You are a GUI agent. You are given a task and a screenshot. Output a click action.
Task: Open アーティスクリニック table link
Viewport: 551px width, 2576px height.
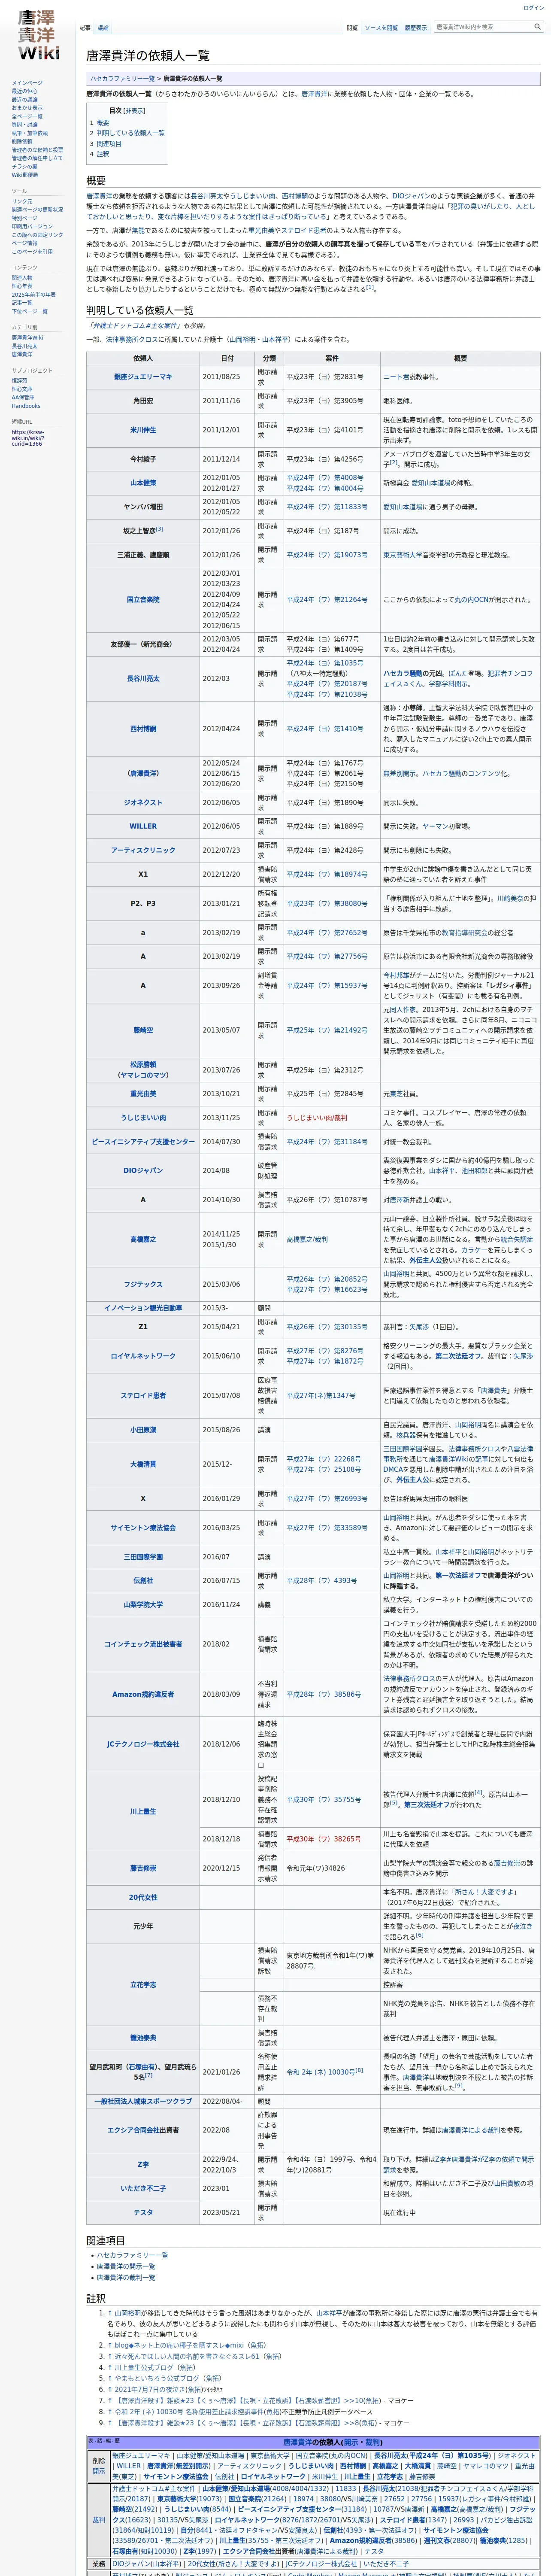point(143,850)
